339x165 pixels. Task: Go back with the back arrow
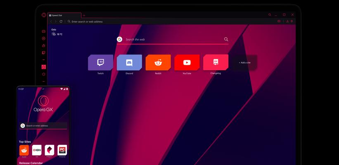tap(51, 21)
